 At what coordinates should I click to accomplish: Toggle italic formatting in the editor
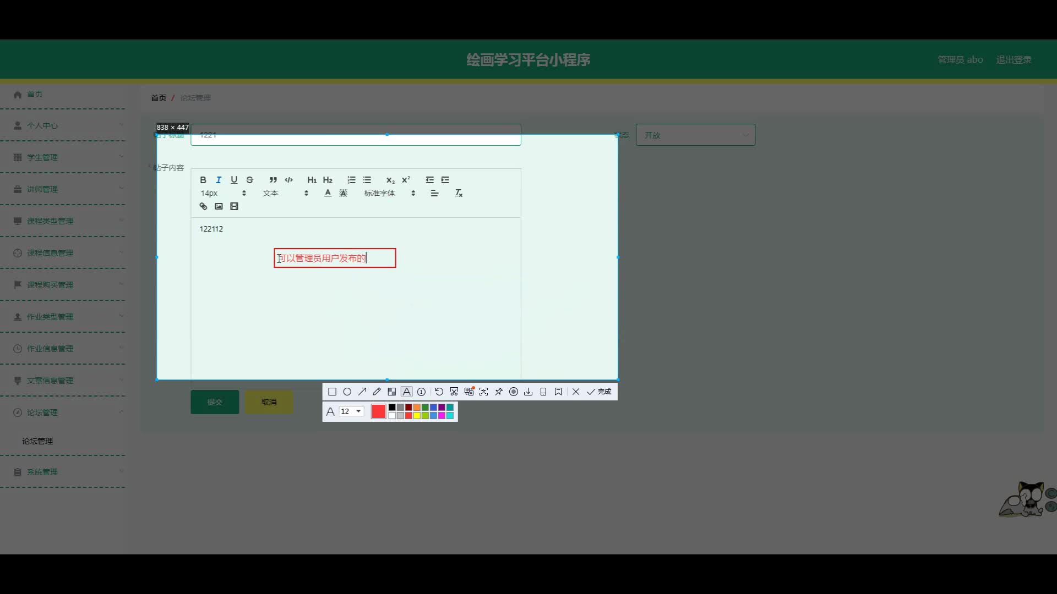[219, 180]
